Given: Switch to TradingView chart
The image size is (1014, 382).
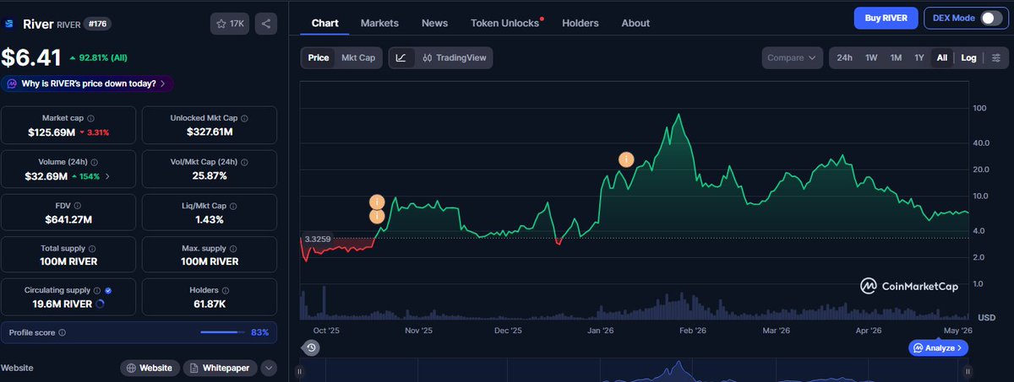Looking at the screenshot, I should [456, 57].
